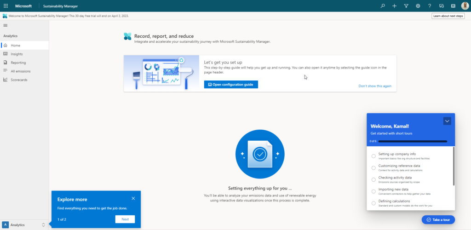Select the Setting up company info tour circle

(373, 156)
